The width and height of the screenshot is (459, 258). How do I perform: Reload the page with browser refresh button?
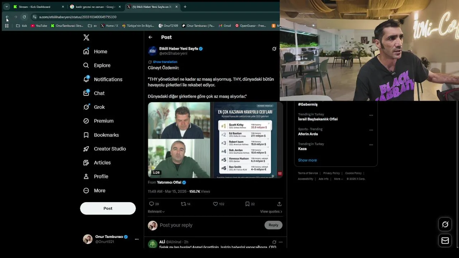click(24, 17)
